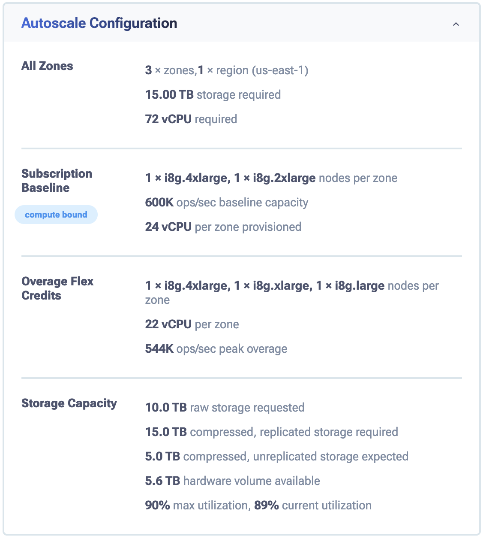Image resolution: width=486 pixels, height=539 pixels.
Task: Click the 22 vCPU per zone line
Action: click(192, 324)
